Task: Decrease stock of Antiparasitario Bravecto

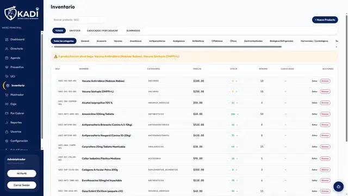Action: tap(229, 125)
